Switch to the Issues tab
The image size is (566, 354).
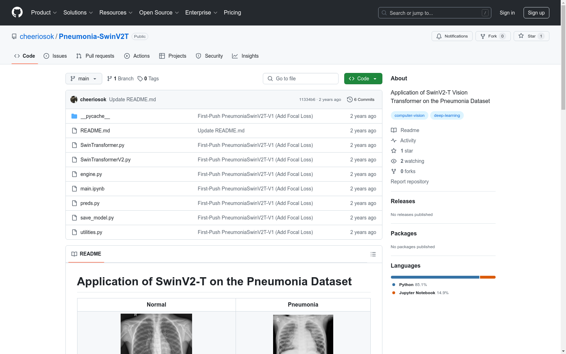pos(55,56)
